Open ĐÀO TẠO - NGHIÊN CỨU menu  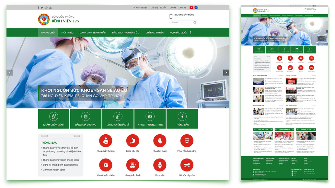click(x=126, y=33)
